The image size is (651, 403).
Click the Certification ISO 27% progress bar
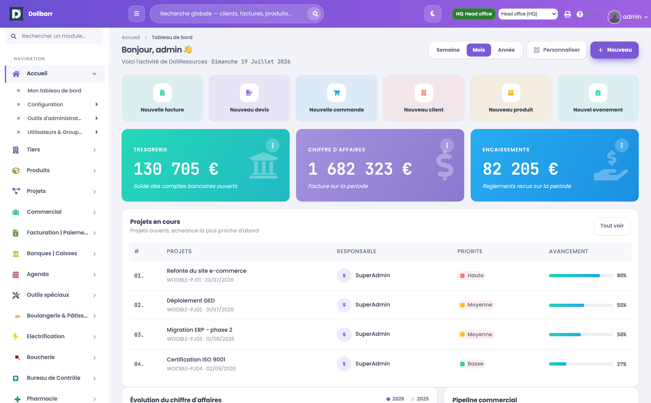(x=580, y=364)
